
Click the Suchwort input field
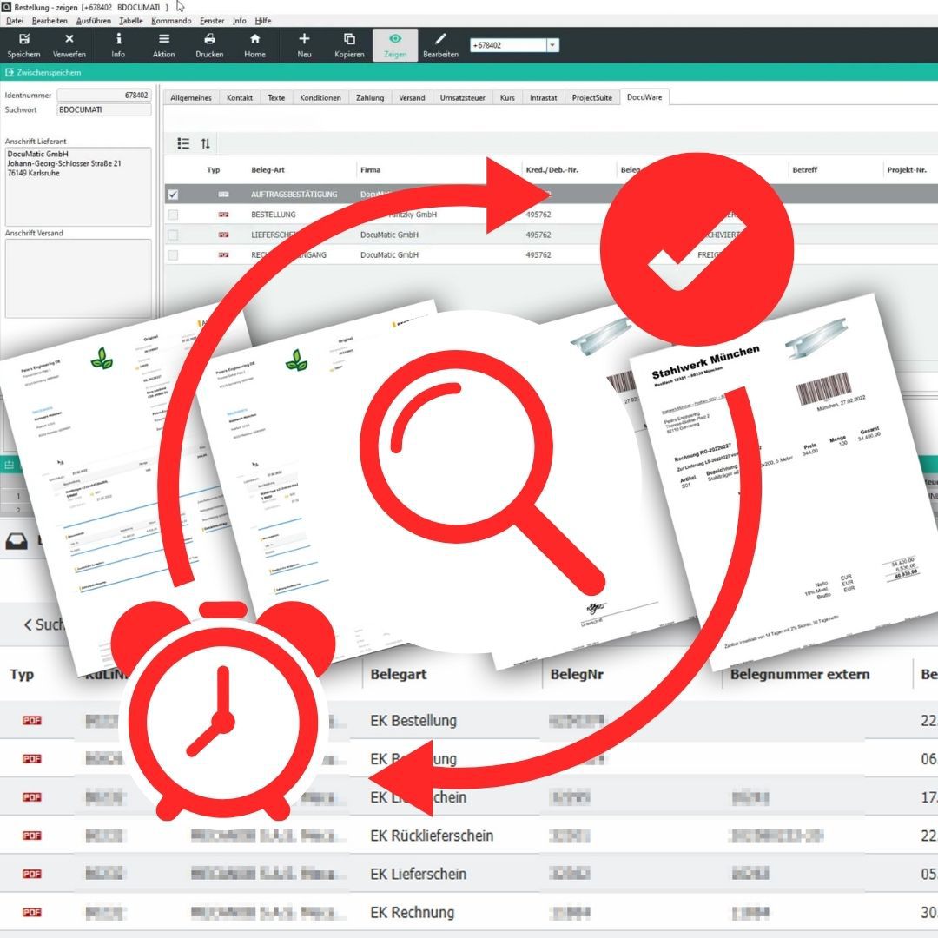pyautogui.click(x=104, y=110)
